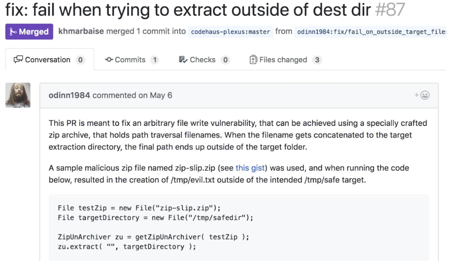Click the purple Merged status badge
Viewport: 449px width, 261px height.
[x=29, y=32]
